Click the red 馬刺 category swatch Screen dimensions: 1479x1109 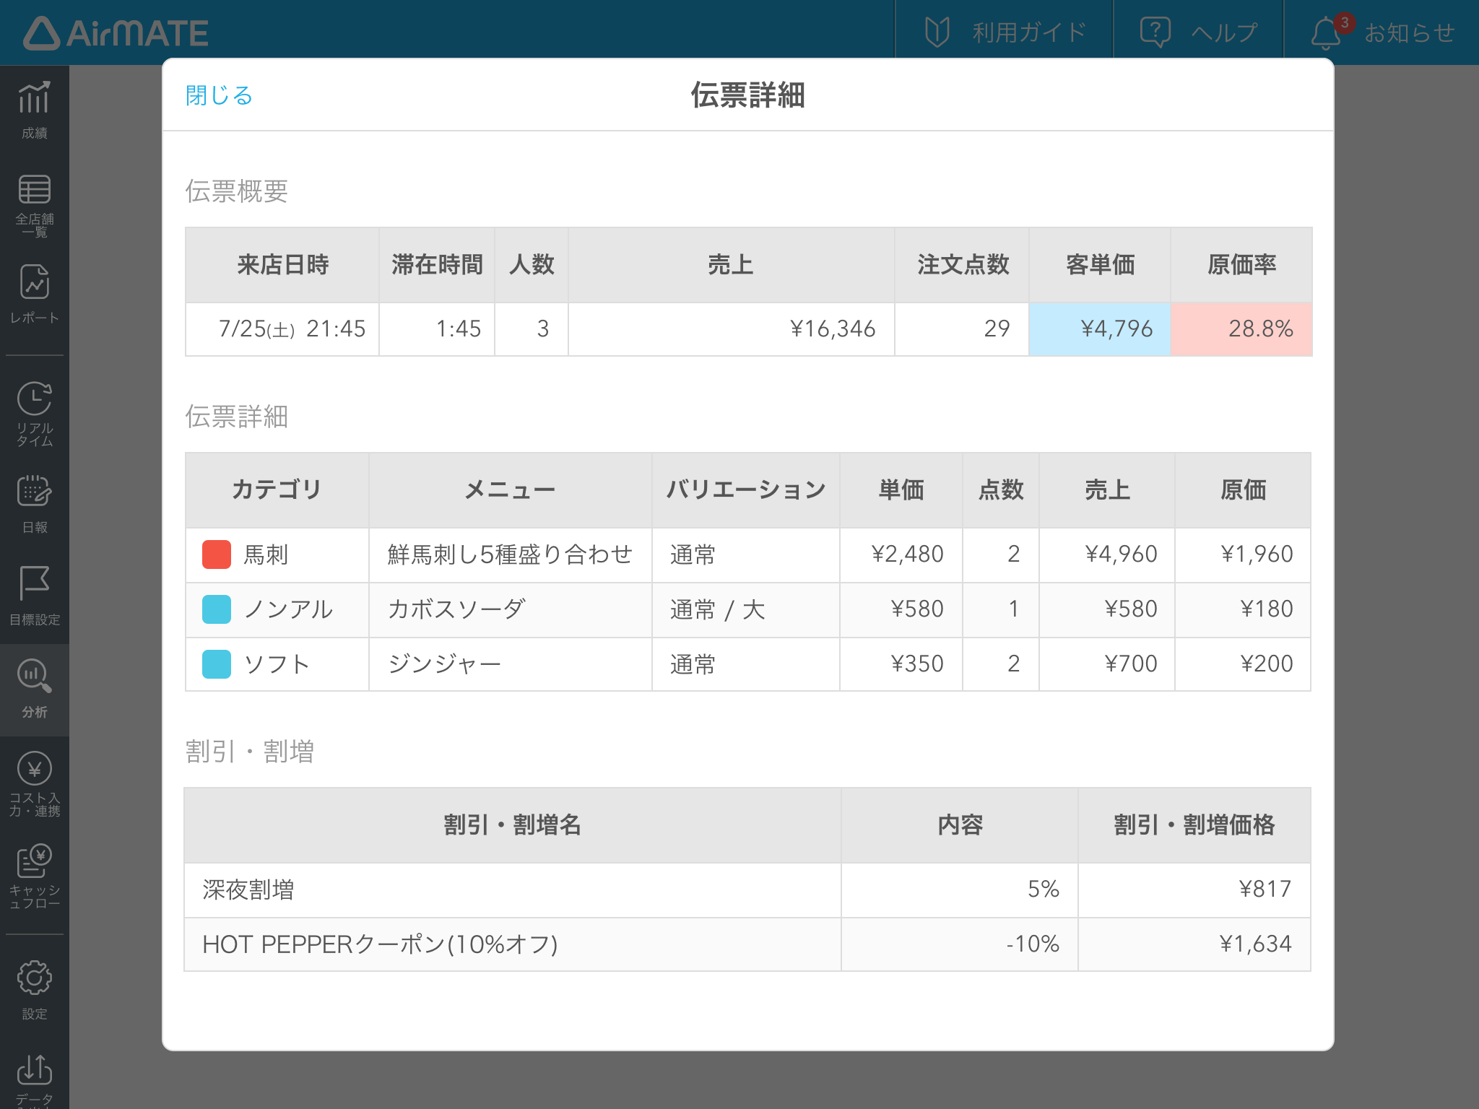(217, 554)
